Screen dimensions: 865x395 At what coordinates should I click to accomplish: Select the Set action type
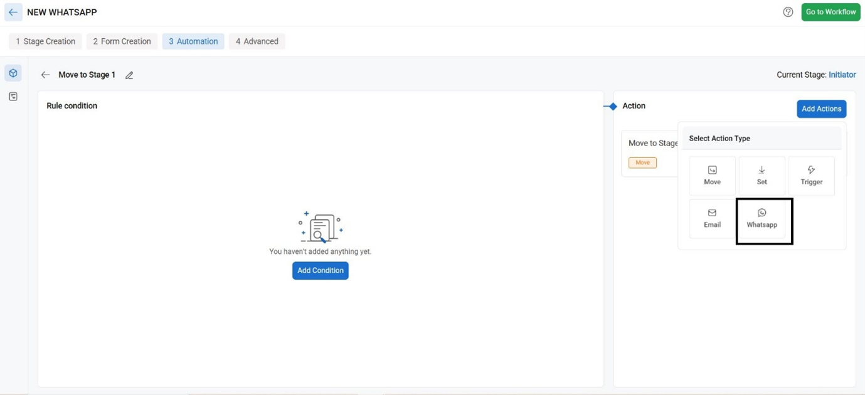762,176
